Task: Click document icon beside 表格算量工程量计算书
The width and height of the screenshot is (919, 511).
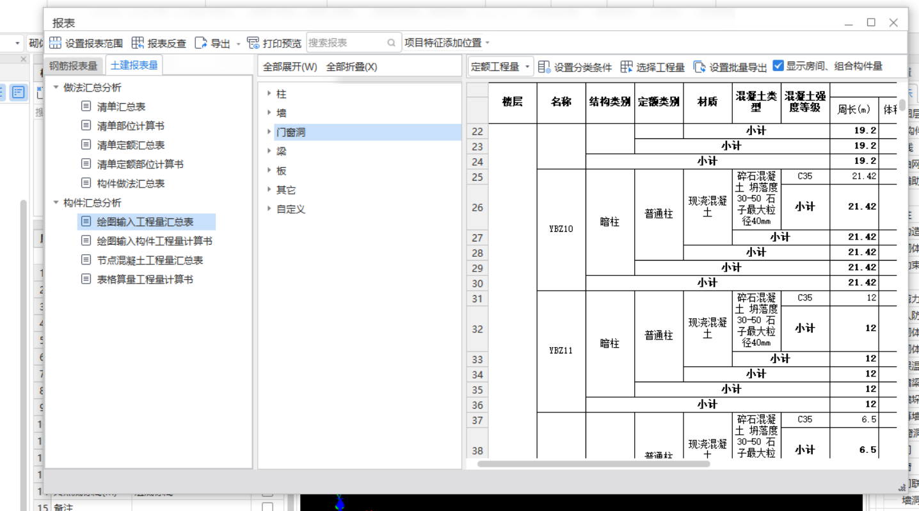Action: [x=86, y=279]
